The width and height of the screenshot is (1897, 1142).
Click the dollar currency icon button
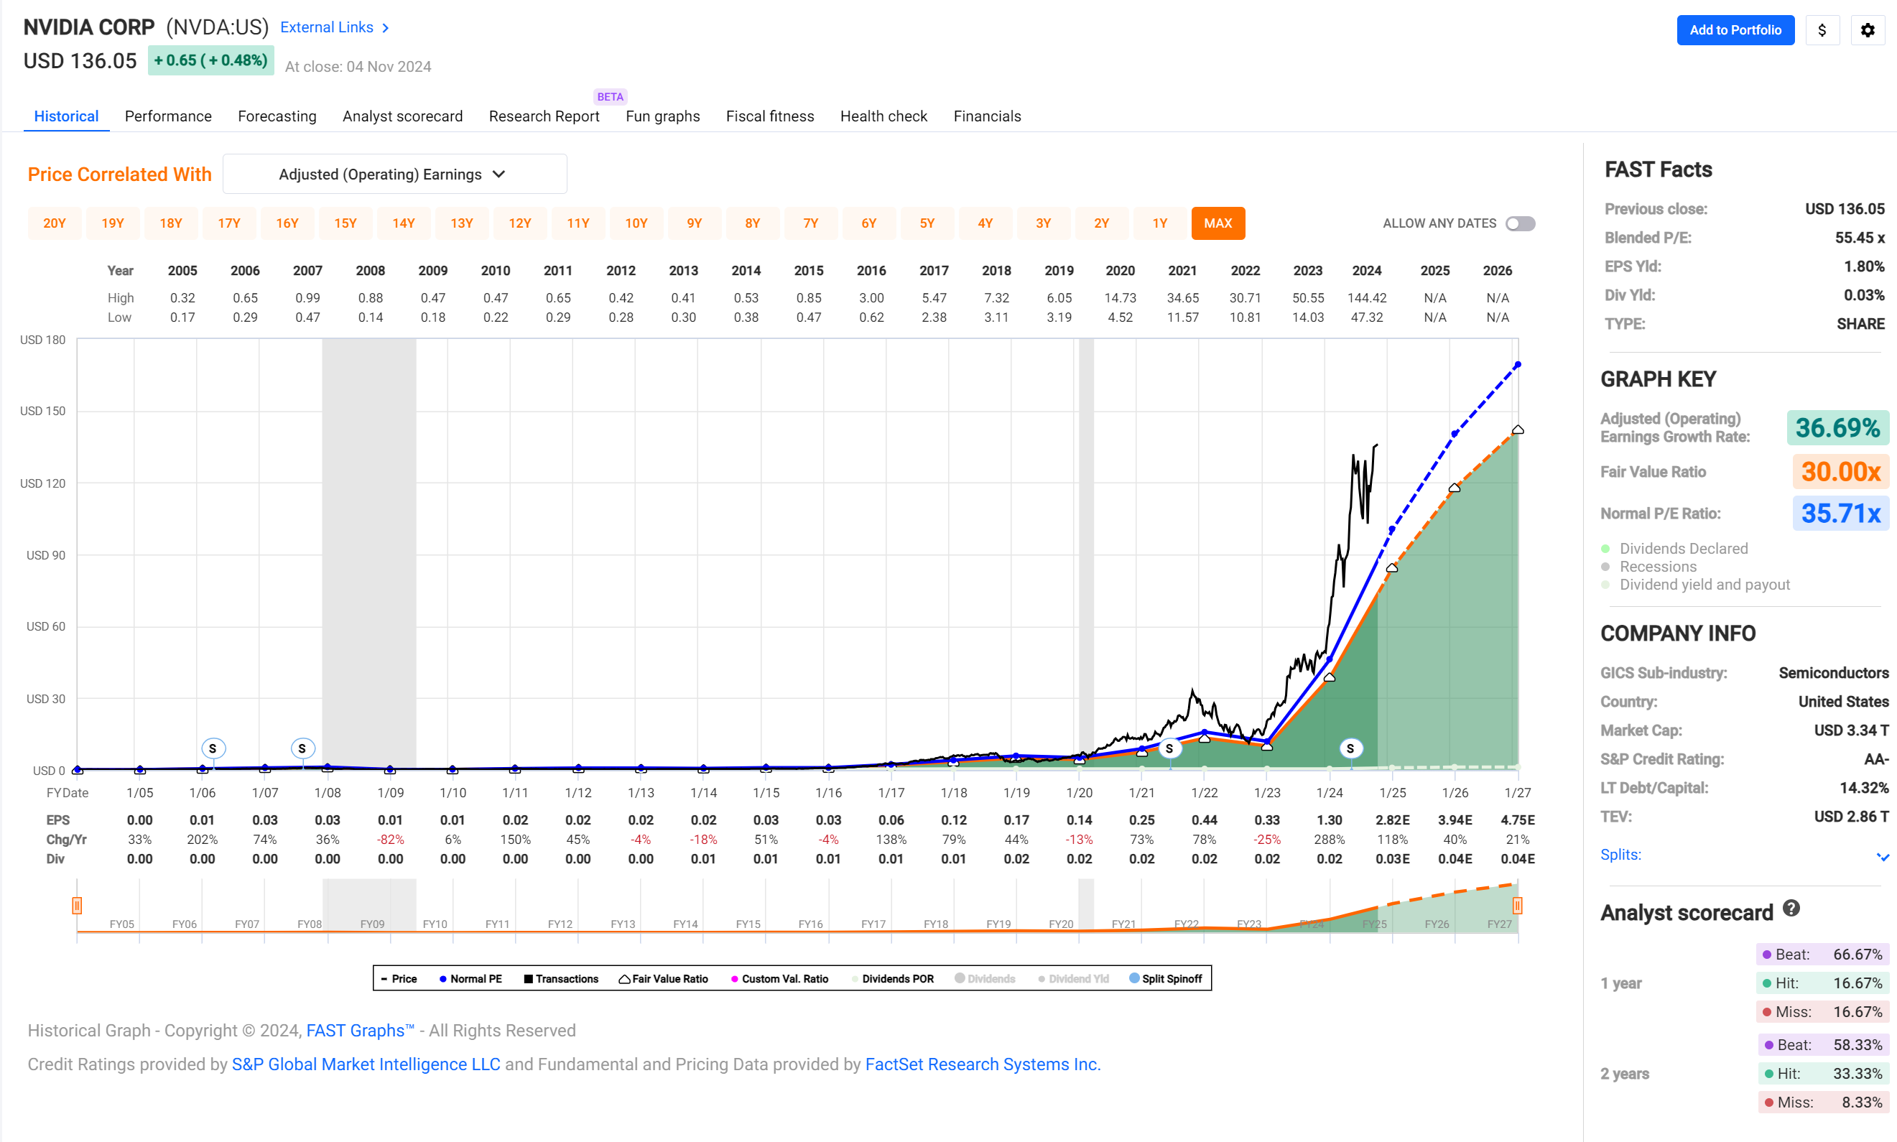1822,30
